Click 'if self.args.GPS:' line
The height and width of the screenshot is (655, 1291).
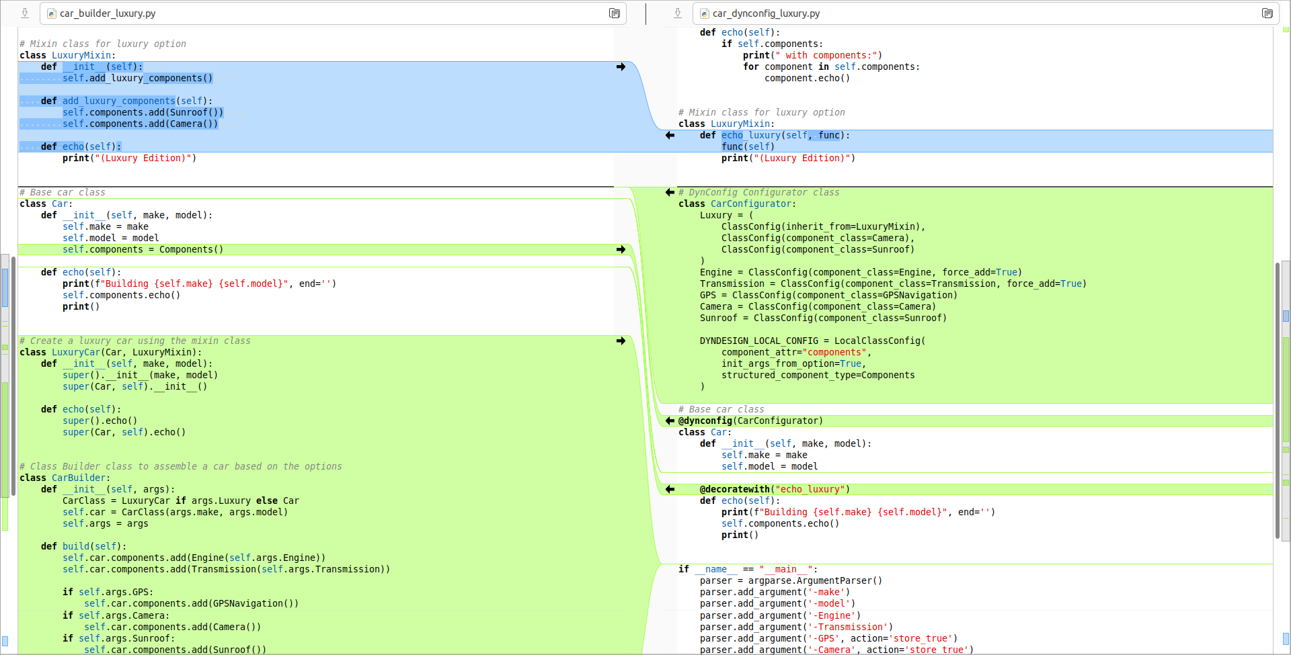pos(108,593)
